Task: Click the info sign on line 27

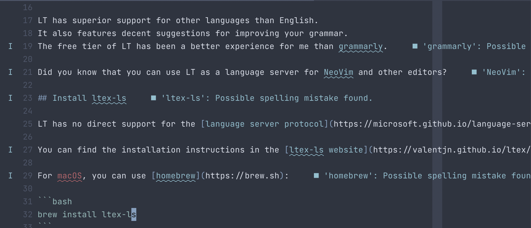Action: coord(10,150)
